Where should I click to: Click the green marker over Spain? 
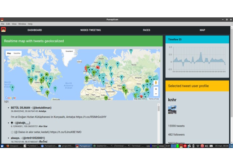click(87, 78)
